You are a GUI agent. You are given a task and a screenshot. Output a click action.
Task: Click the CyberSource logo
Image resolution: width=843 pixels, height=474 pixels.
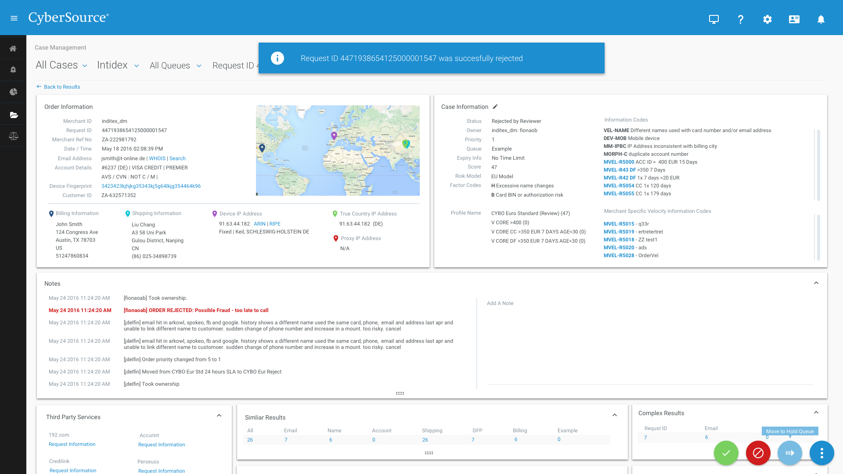(68, 18)
